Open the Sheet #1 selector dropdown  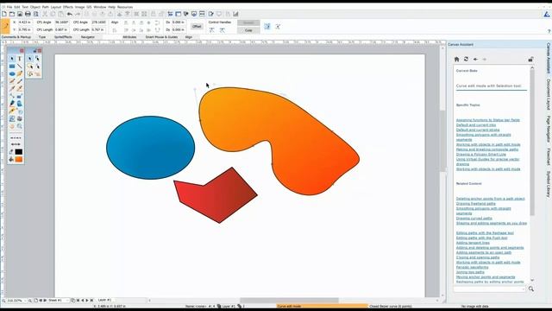59,301
